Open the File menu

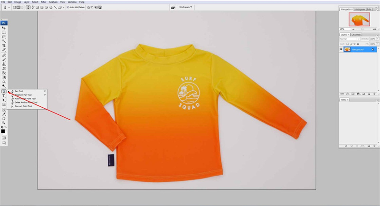(3, 2)
